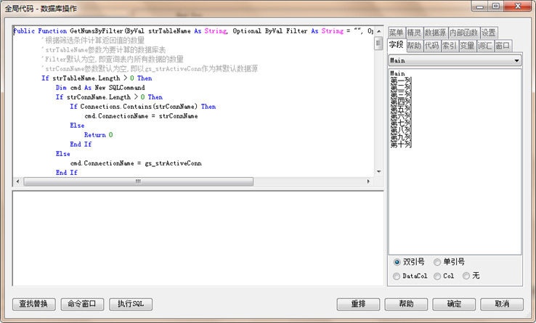Open the 帮助 tab beside 字段
The height and width of the screenshot is (323, 536).
click(x=414, y=46)
